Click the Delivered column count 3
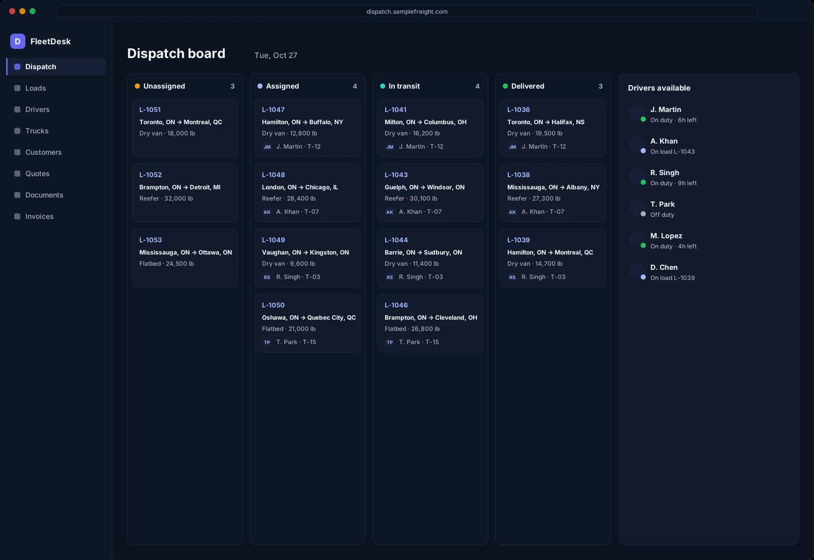The image size is (814, 560). click(x=600, y=87)
